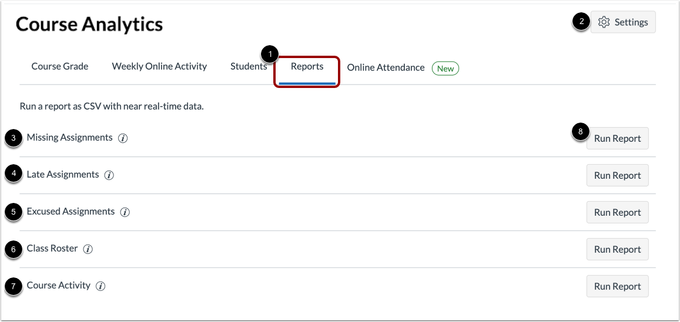Click info icon next to Missing Assignments
This screenshot has width=680, height=322.
[123, 138]
